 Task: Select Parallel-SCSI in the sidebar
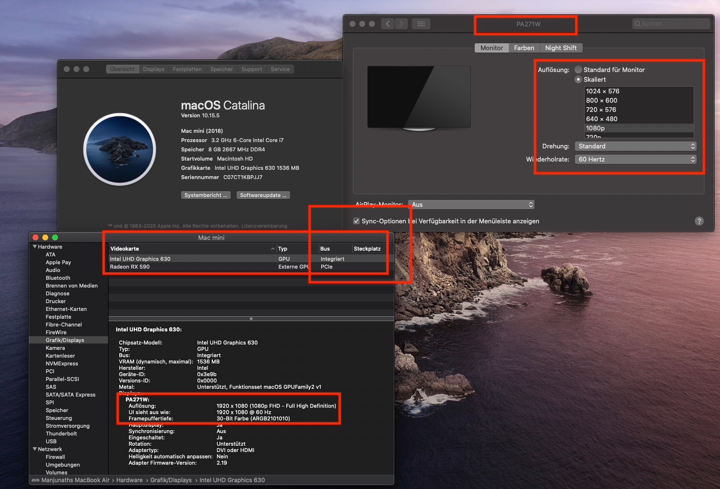[x=62, y=379]
